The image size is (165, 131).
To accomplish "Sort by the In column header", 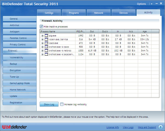I will 118,31.
